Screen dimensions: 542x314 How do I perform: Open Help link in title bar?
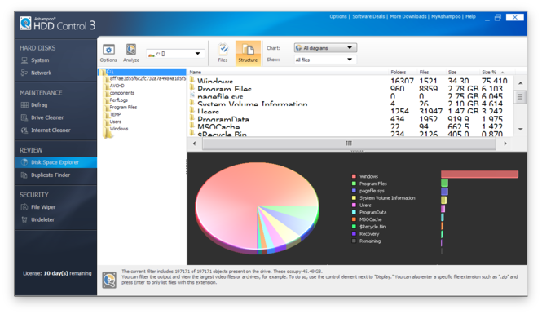pos(470,16)
